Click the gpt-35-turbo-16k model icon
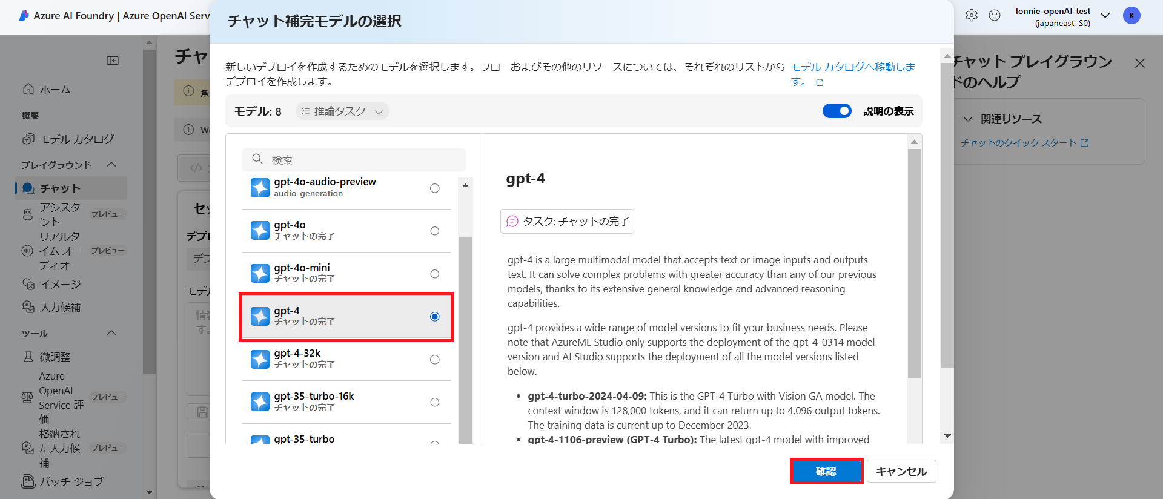This screenshot has height=499, width=1163. [260, 402]
